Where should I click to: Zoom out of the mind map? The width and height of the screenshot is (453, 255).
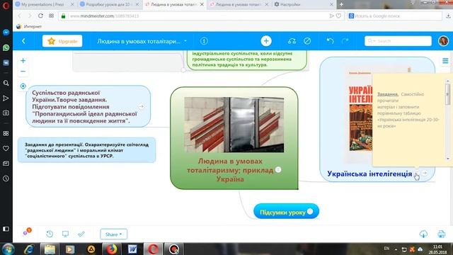pyautogui.click(x=23, y=71)
